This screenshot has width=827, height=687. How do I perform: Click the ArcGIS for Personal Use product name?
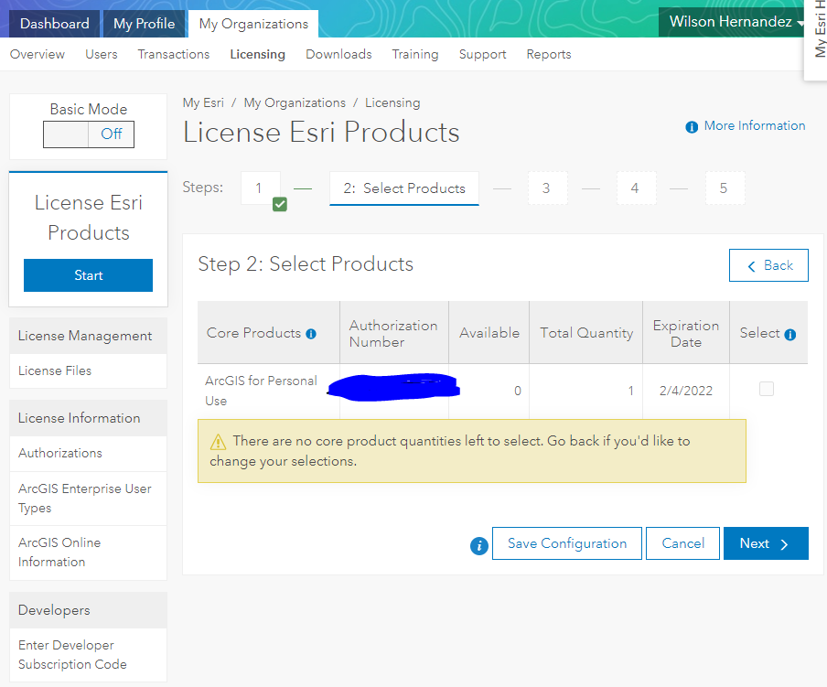(x=261, y=391)
